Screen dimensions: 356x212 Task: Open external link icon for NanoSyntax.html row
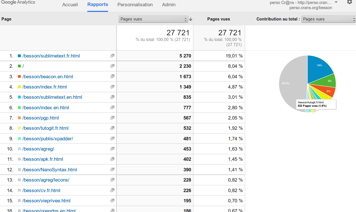click(x=112, y=169)
